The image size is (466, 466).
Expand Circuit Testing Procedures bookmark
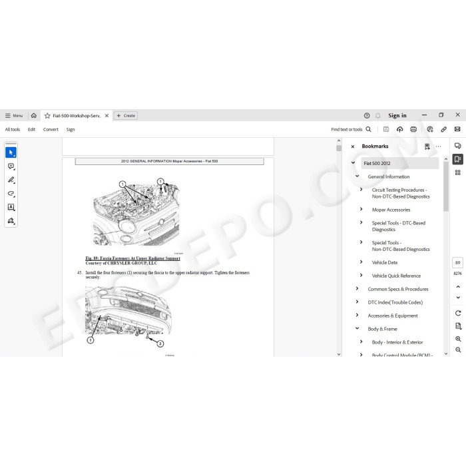point(361,189)
